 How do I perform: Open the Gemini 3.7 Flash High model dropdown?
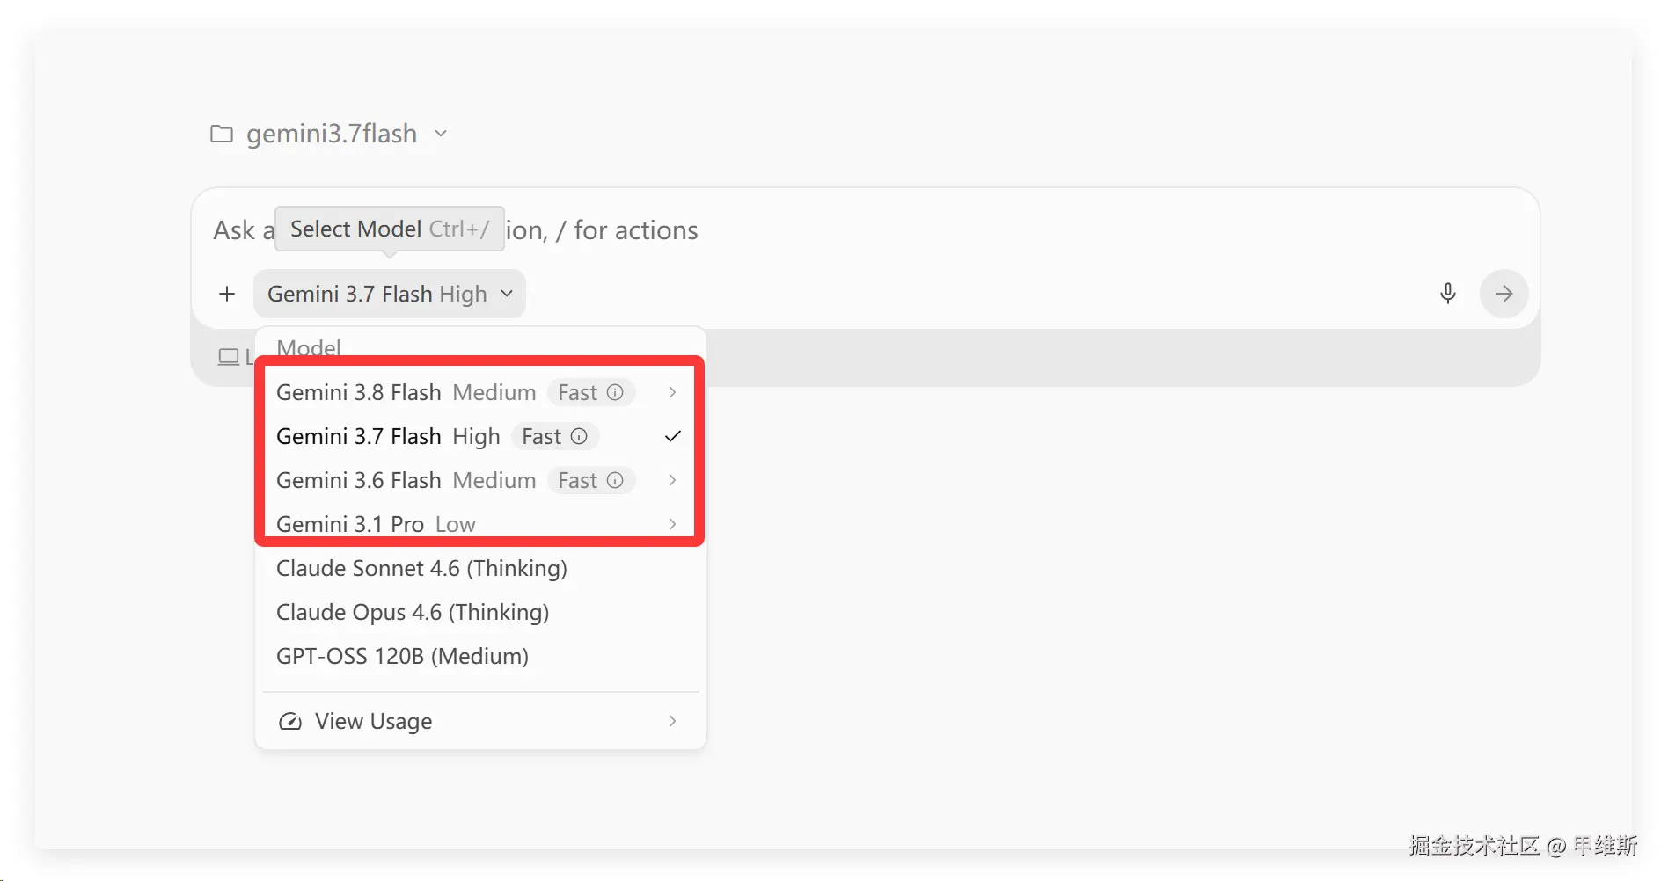point(390,294)
